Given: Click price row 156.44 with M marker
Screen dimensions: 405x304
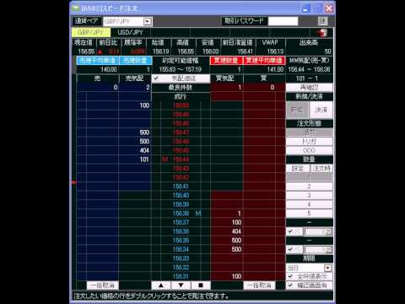Looking at the screenshot, I should pyautogui.click(x=181, y=160).
